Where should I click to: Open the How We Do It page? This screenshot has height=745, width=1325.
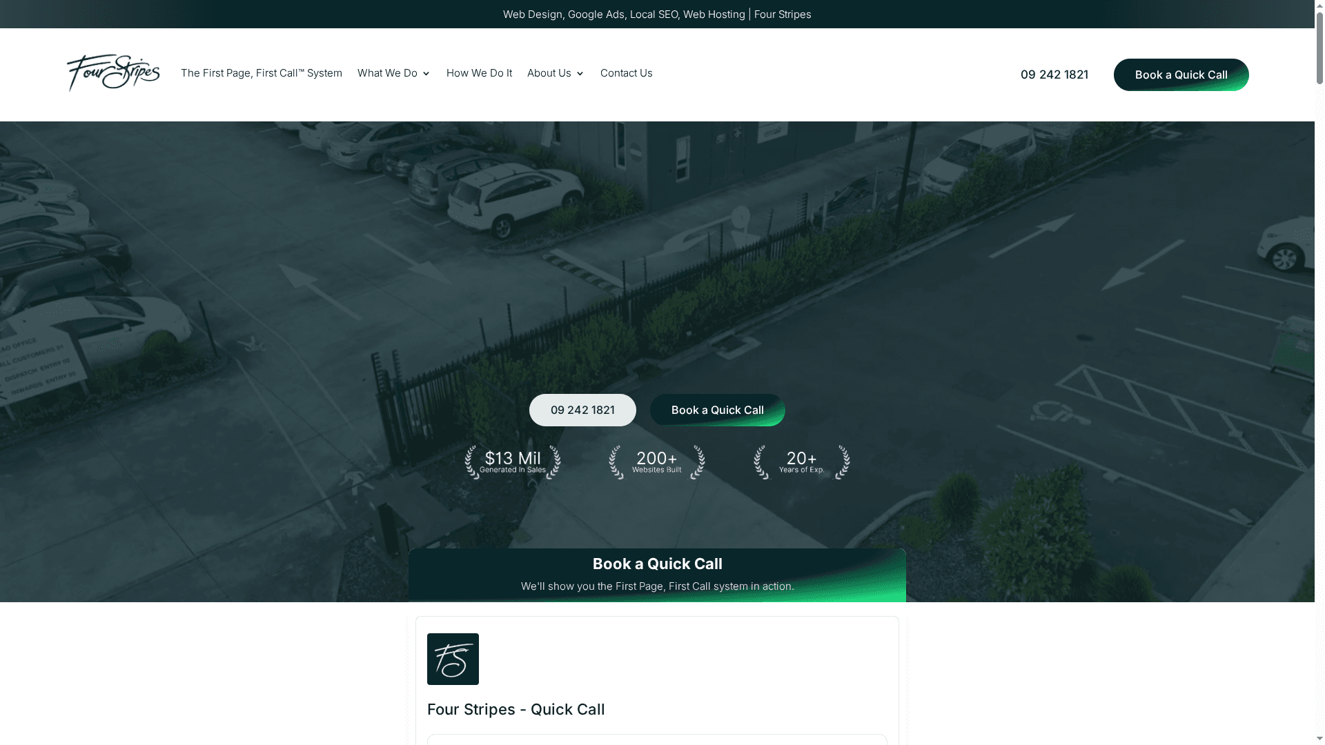[x=479, y=73]
